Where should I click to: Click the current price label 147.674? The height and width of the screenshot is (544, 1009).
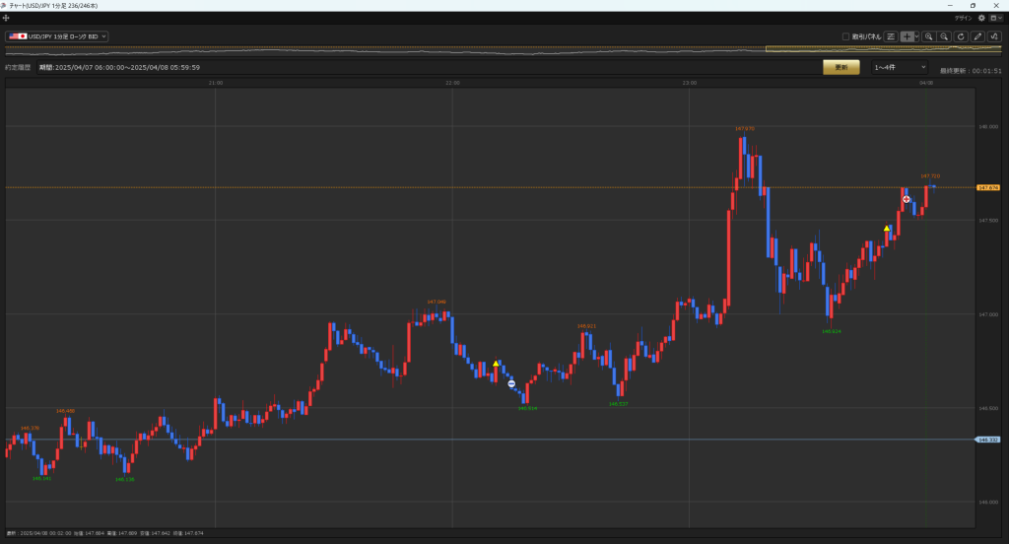pos(987,187)
